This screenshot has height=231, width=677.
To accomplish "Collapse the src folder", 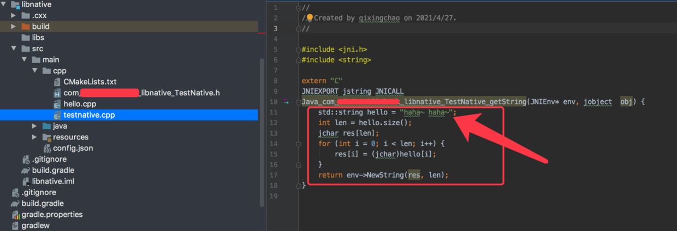I will [14, 48].
